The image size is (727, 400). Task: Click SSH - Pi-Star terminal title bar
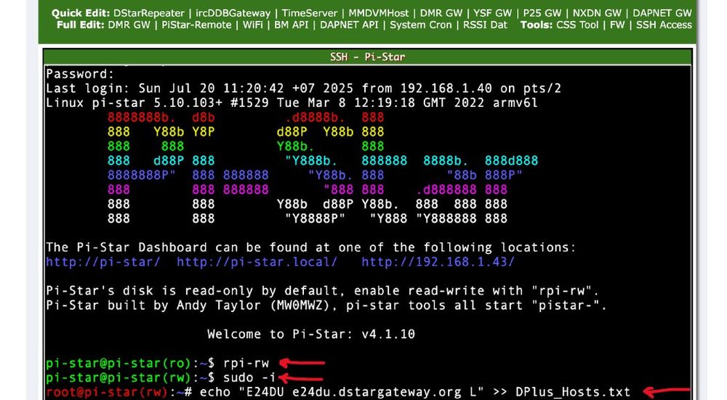pos(367,57)
